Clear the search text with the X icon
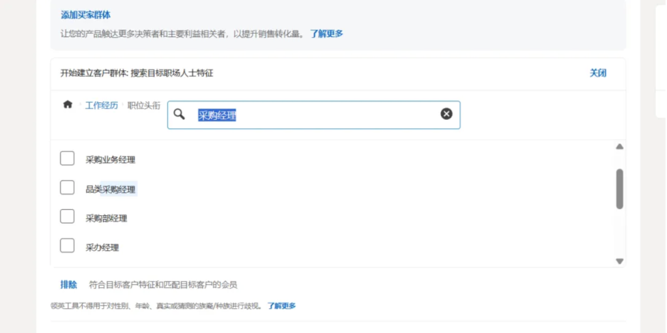This screenshot has height=333, width=667. click(446, 114)
